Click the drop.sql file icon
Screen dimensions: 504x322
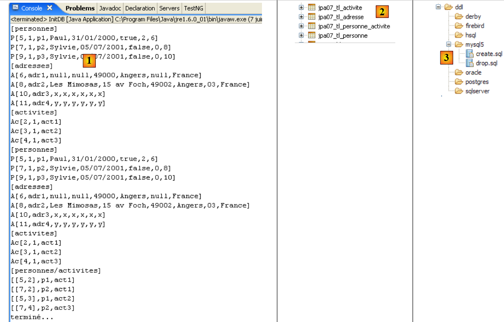click(x=470, y=63)
